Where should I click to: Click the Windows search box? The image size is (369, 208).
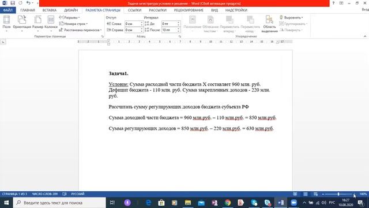pos(59,203)
